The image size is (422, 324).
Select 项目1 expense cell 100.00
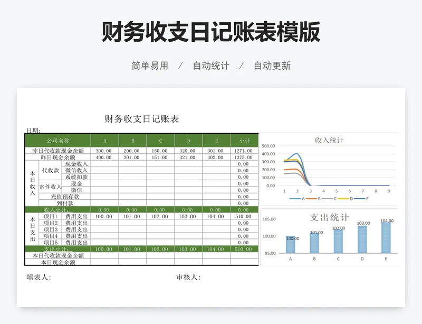pyautogui.click(x=104, y=216)
